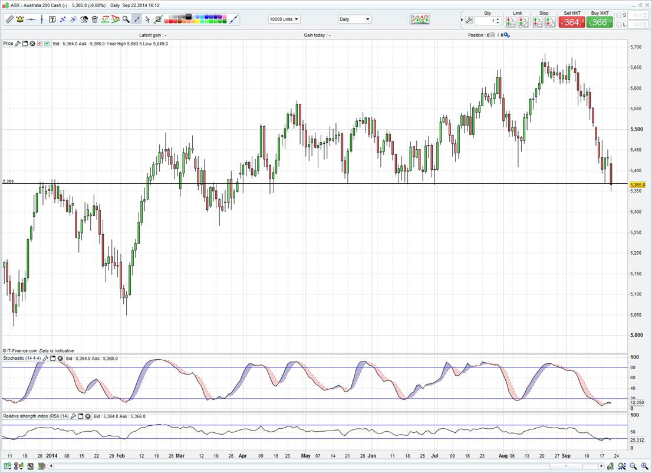Open Stochastic indicator wrench settings
The width and height of the screenshot is (652, 473).
(45, 359)
